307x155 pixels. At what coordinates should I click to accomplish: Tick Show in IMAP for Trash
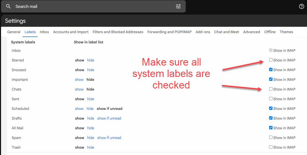point(271,147)
